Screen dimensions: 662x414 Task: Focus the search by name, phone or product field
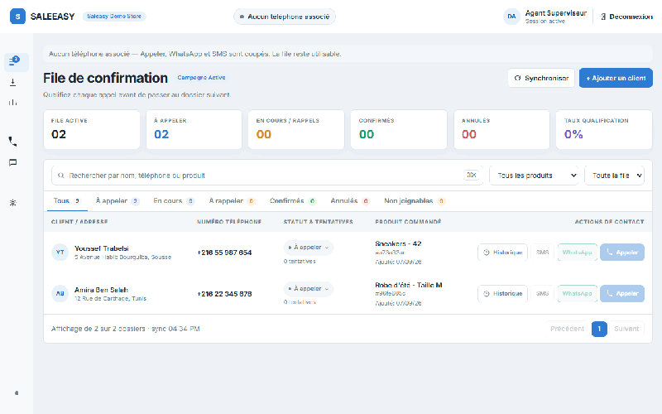click(x=266, y=176)
